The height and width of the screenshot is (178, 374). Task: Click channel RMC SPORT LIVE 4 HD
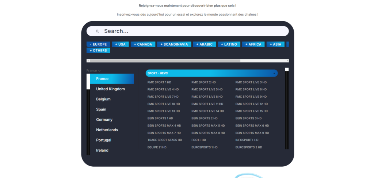click(x=163, y=89)
